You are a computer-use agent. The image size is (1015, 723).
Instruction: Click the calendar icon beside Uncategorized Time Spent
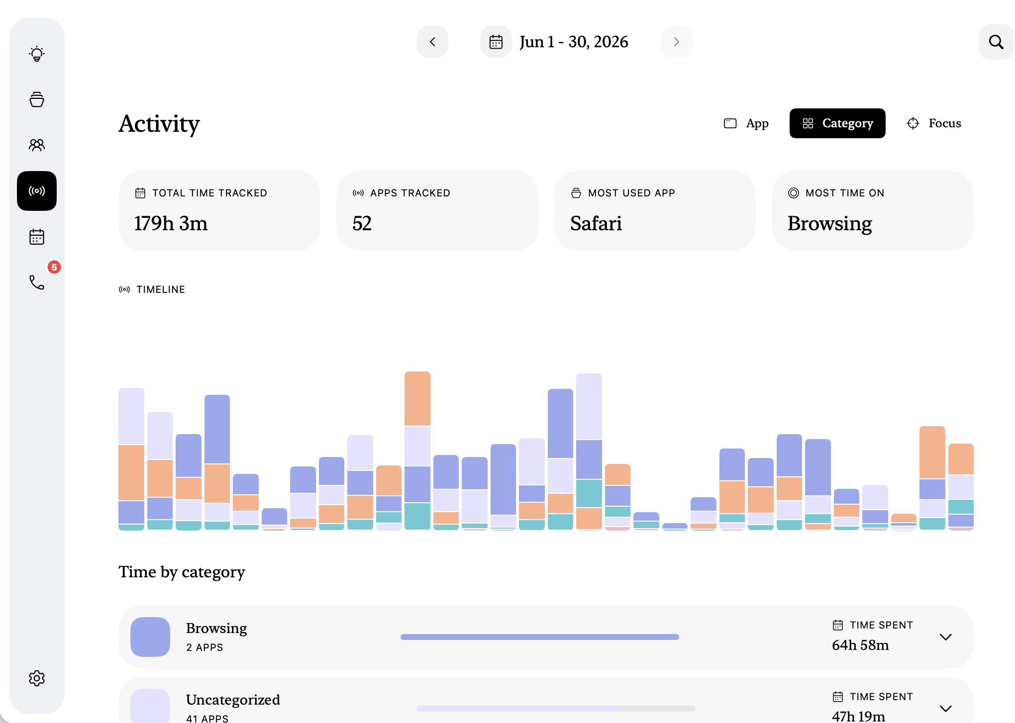click(x=838, y=697)
